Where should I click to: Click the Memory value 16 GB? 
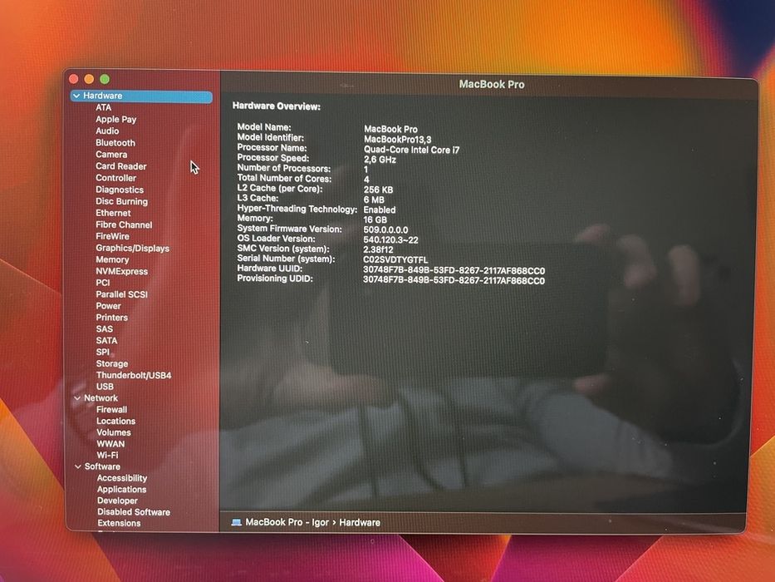click(375, 219)
